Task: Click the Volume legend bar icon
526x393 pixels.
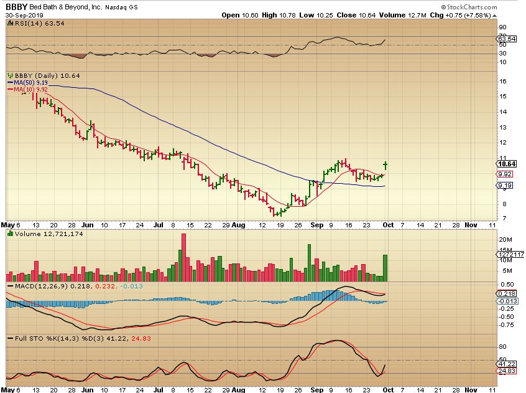Action: pos(9,234)
